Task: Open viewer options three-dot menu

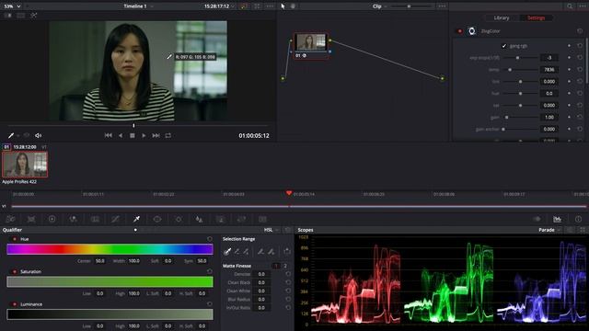Action: click(270, 6)
